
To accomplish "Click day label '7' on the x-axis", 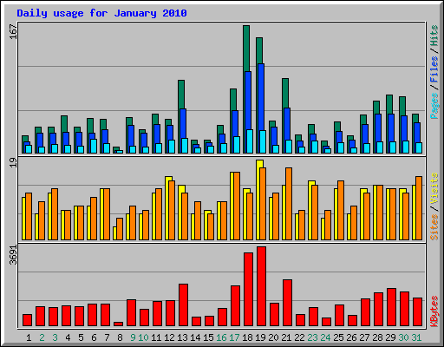I will click(x=107, y=337).
